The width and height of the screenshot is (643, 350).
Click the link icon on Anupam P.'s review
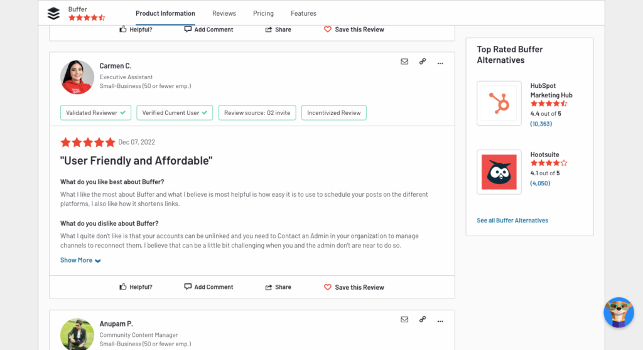coord(423,319)
